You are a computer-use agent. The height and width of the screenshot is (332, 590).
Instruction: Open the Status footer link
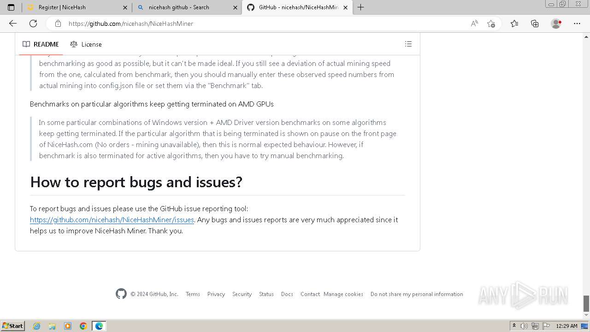tap(266, 294)
